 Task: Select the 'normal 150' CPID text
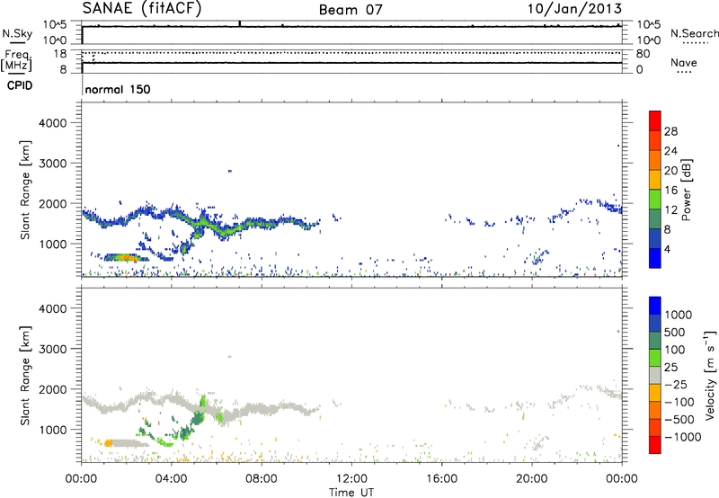(118, 89)
